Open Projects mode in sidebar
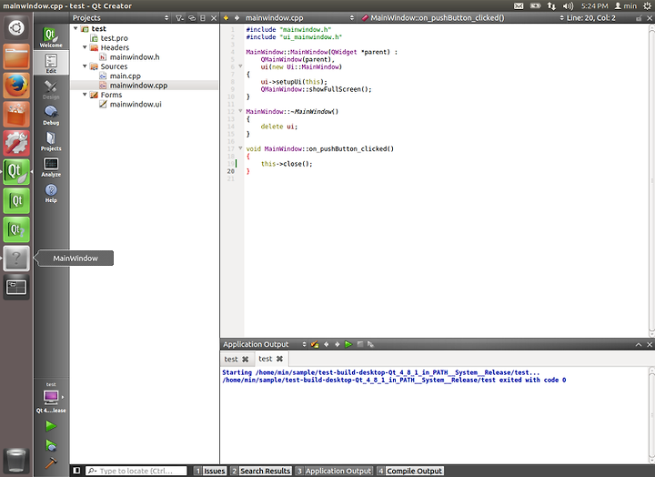 (x=51, y=141)
